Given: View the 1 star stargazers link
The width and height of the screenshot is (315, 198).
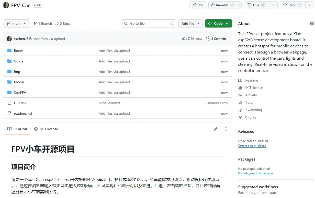Looking at the screenshot, I should click(246, 102).
